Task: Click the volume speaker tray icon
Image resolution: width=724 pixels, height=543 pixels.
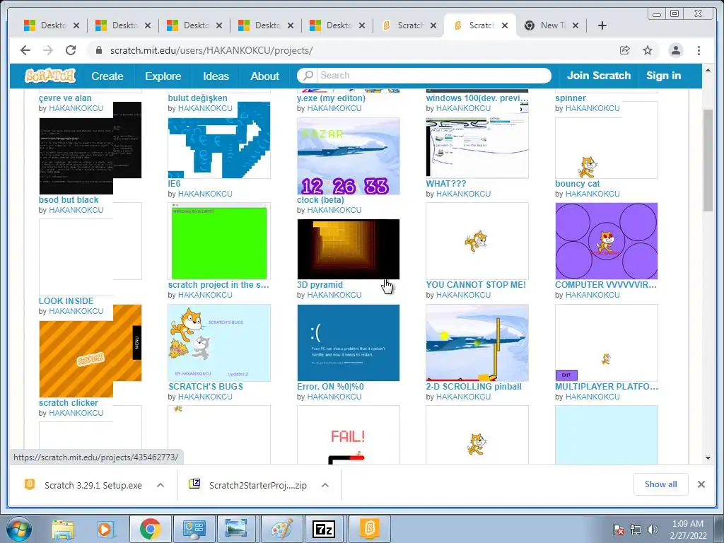Action: click(x=653, y=530)
